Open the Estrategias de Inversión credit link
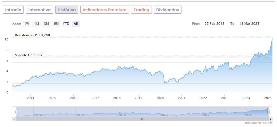The image size is (277, 127). [x=258, y=123]
